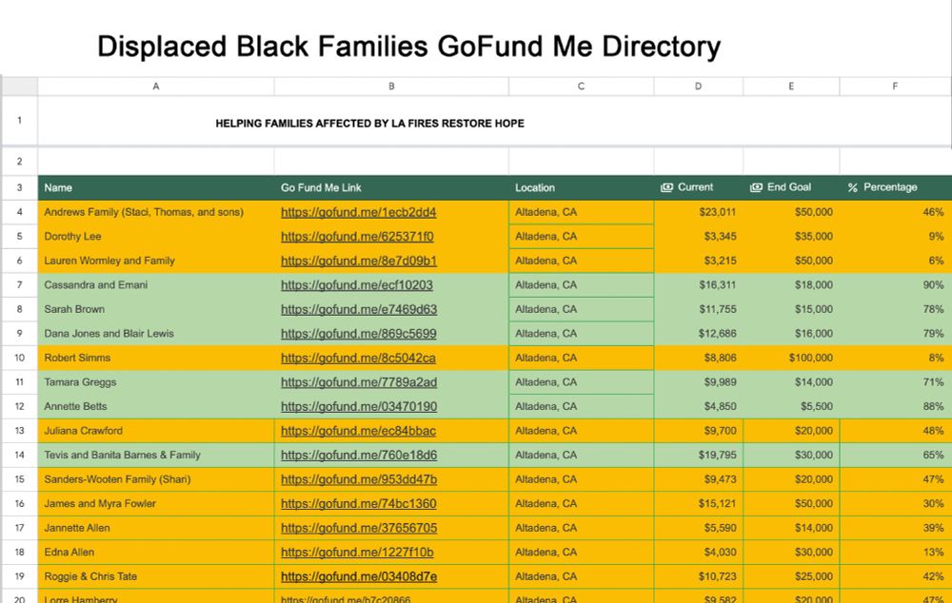Screen dimensions: 952x603
Task: Select the Annette Betts cell
Action: tap(156, 406)
